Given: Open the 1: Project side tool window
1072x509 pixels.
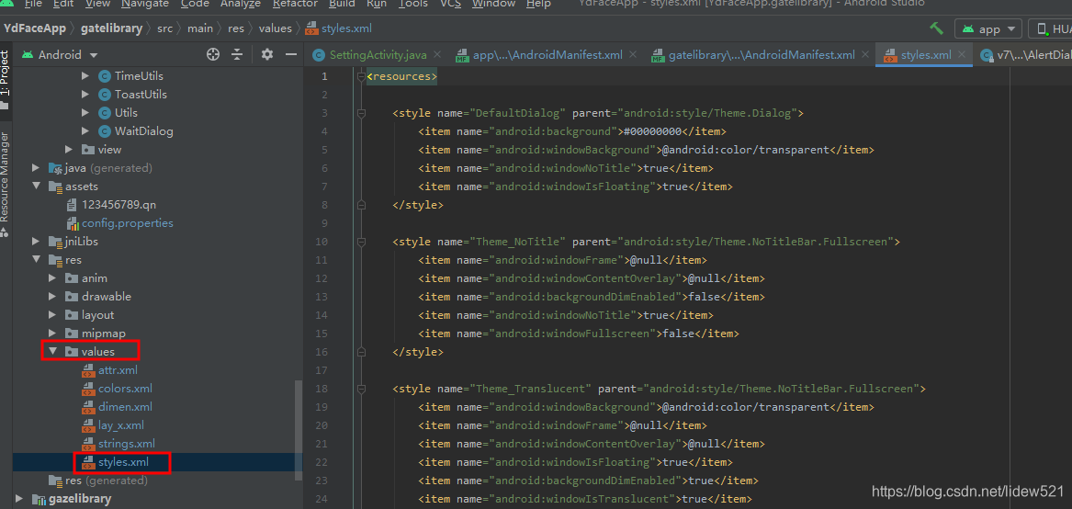Looking at the screenshot, I should [x=5, y=80].
